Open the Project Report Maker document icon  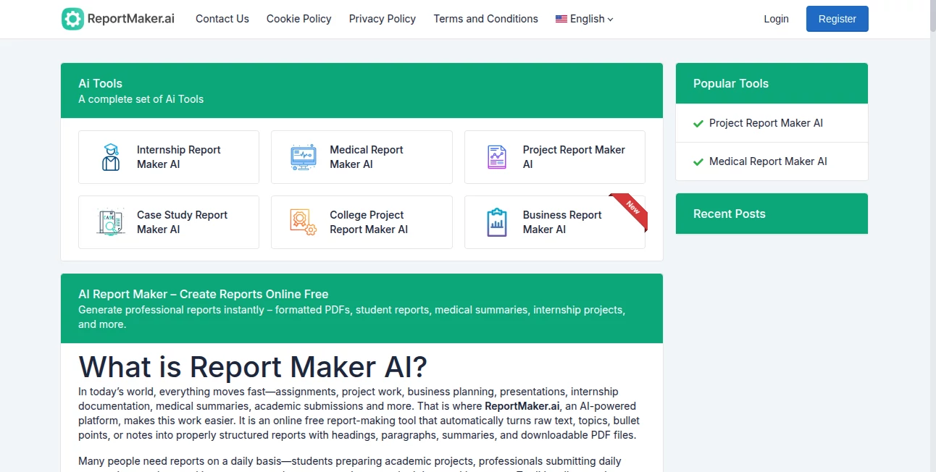click(x=496, y=157)
